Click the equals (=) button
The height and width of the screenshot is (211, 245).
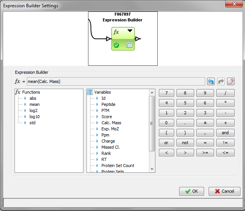(205, 143)
